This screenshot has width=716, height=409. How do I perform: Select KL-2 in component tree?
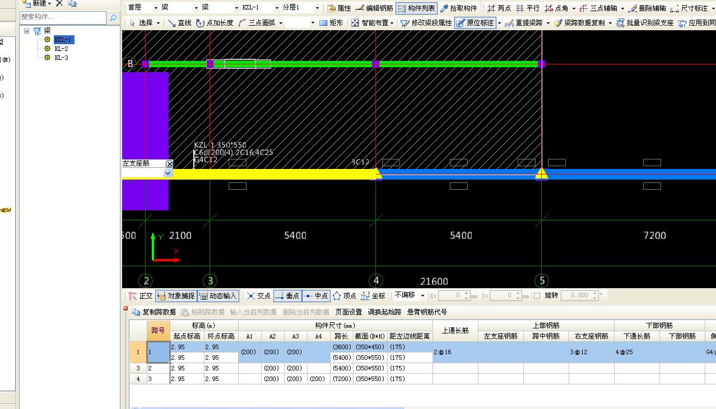point(61,49)
